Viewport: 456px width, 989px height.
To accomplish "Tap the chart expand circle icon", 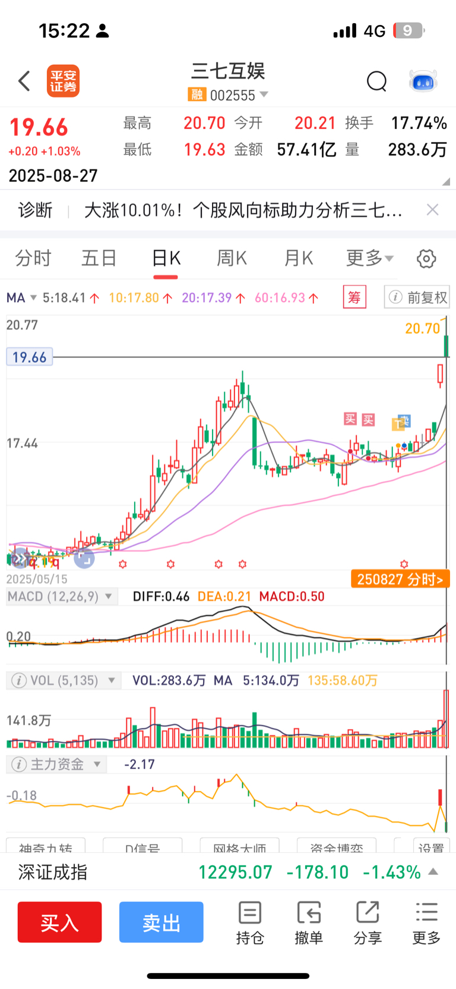I will (84, 558).
